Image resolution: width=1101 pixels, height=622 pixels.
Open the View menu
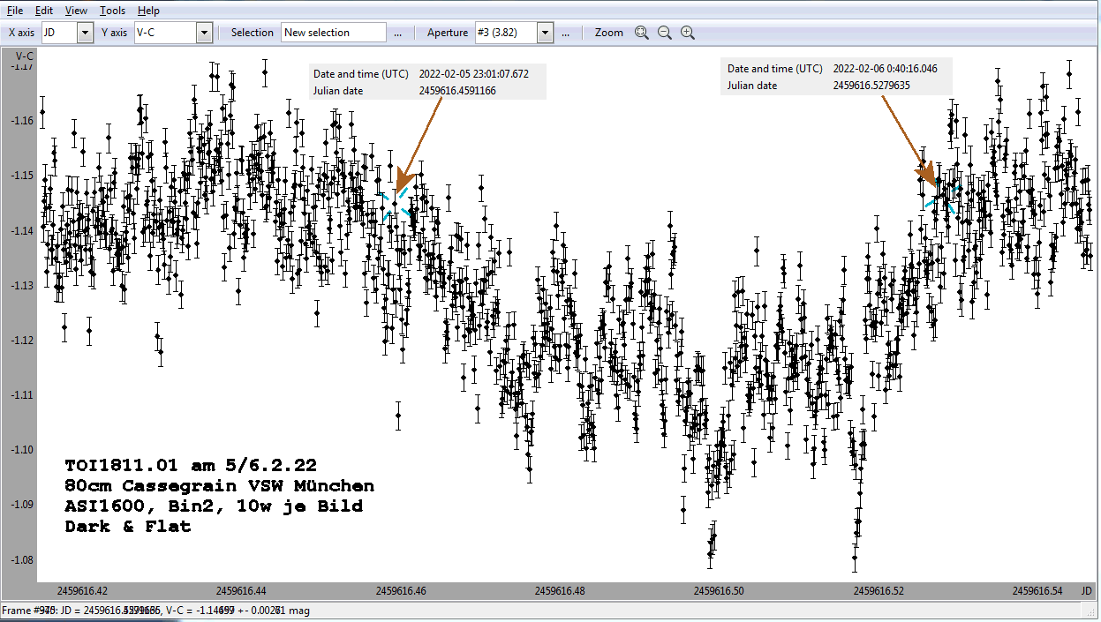(76, 11)
